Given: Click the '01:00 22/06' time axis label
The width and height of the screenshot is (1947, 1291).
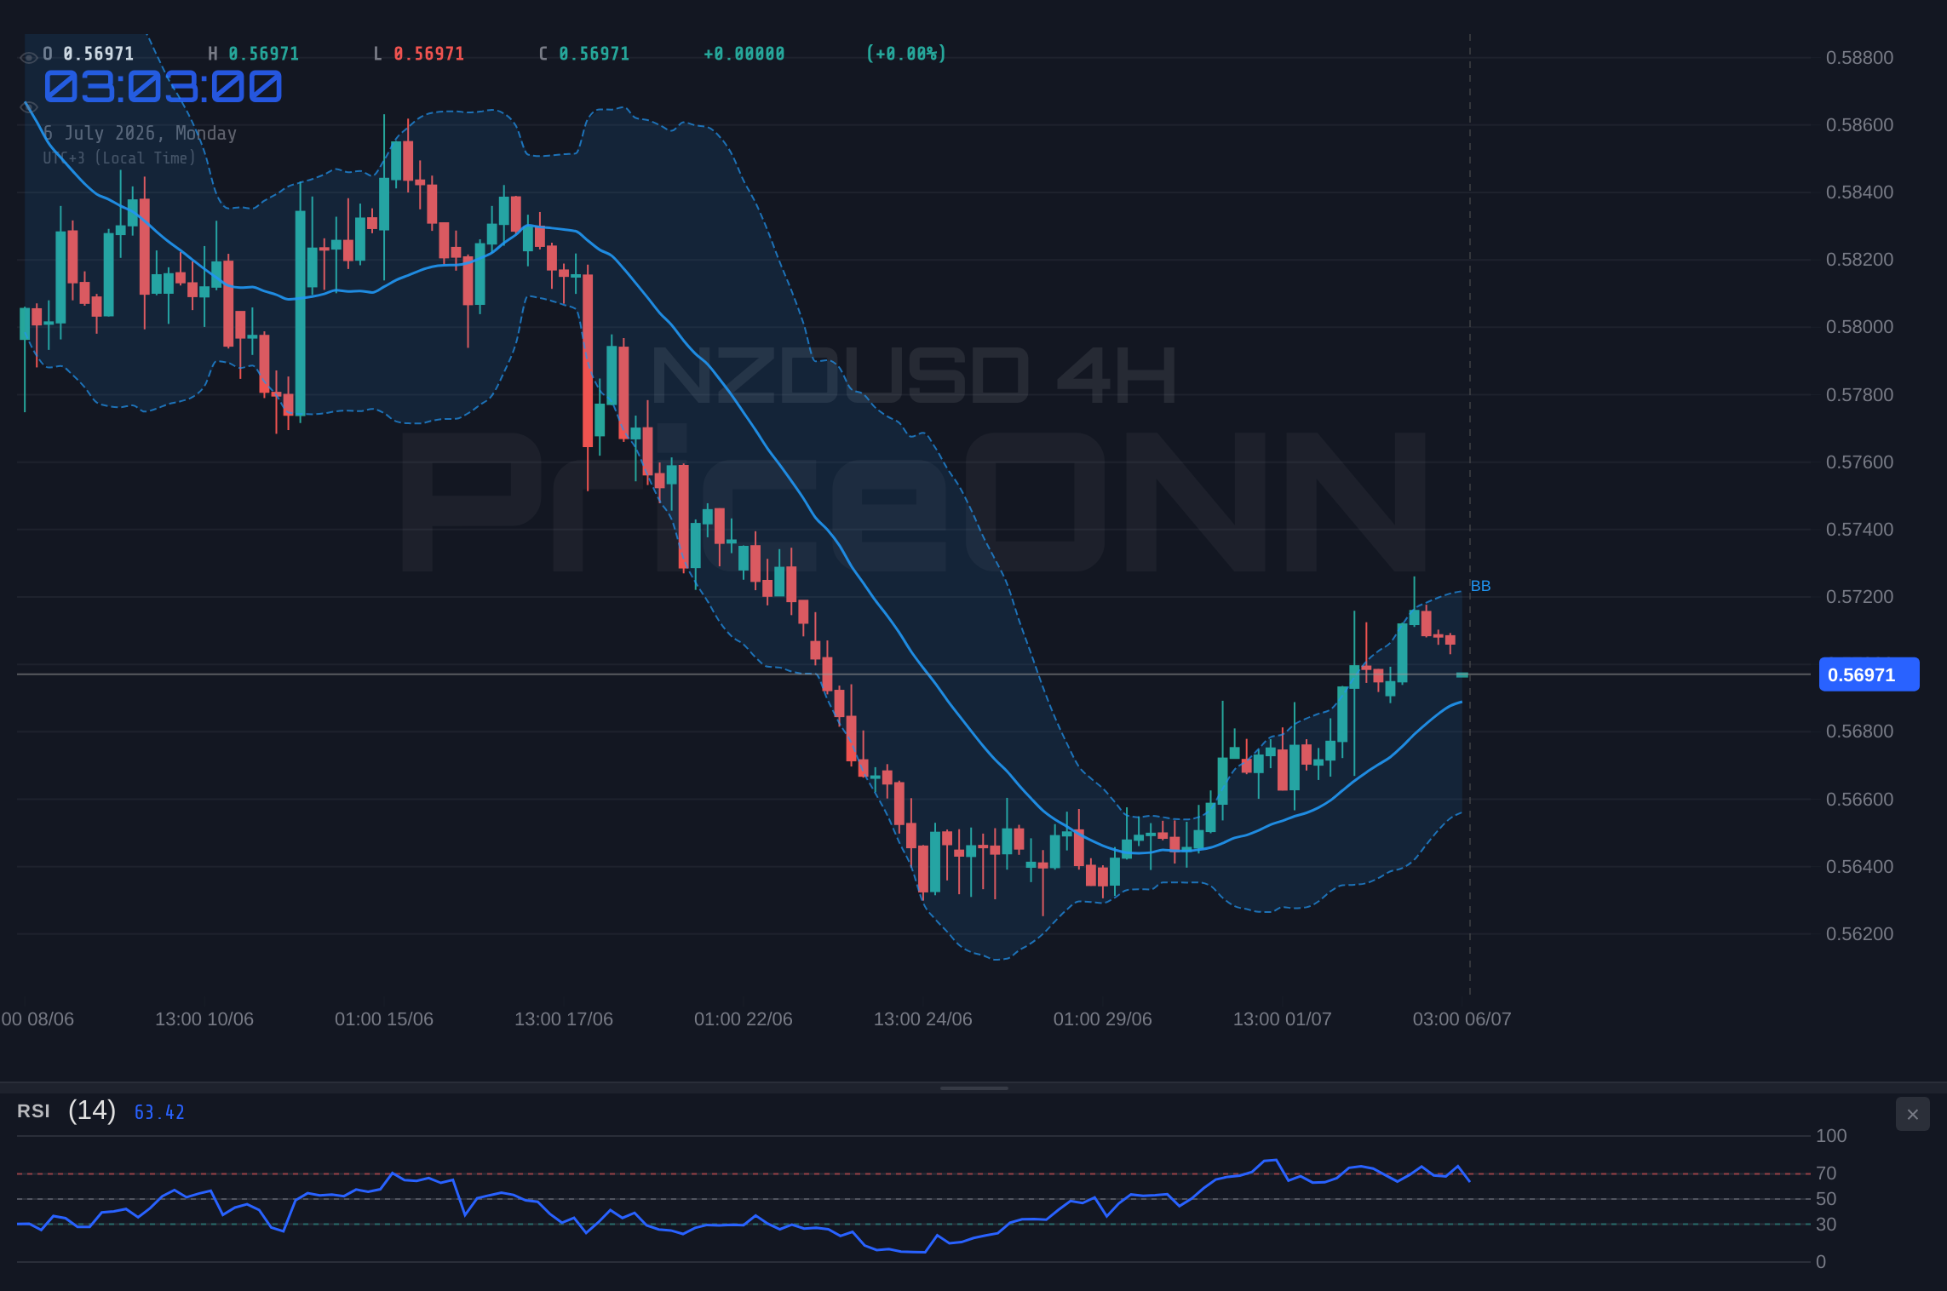Looking at the screenshot, I should point(744,1019).
